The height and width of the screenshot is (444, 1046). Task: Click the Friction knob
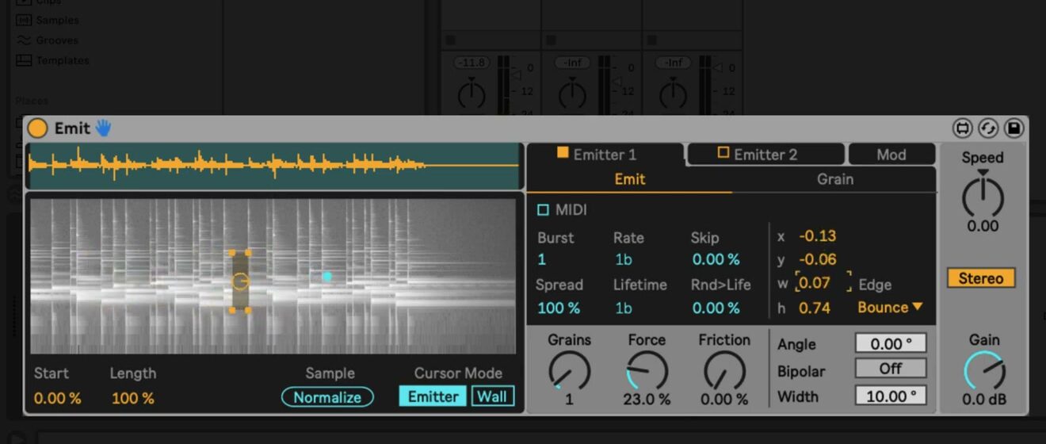pyautogui.click(x=724, y=371)
